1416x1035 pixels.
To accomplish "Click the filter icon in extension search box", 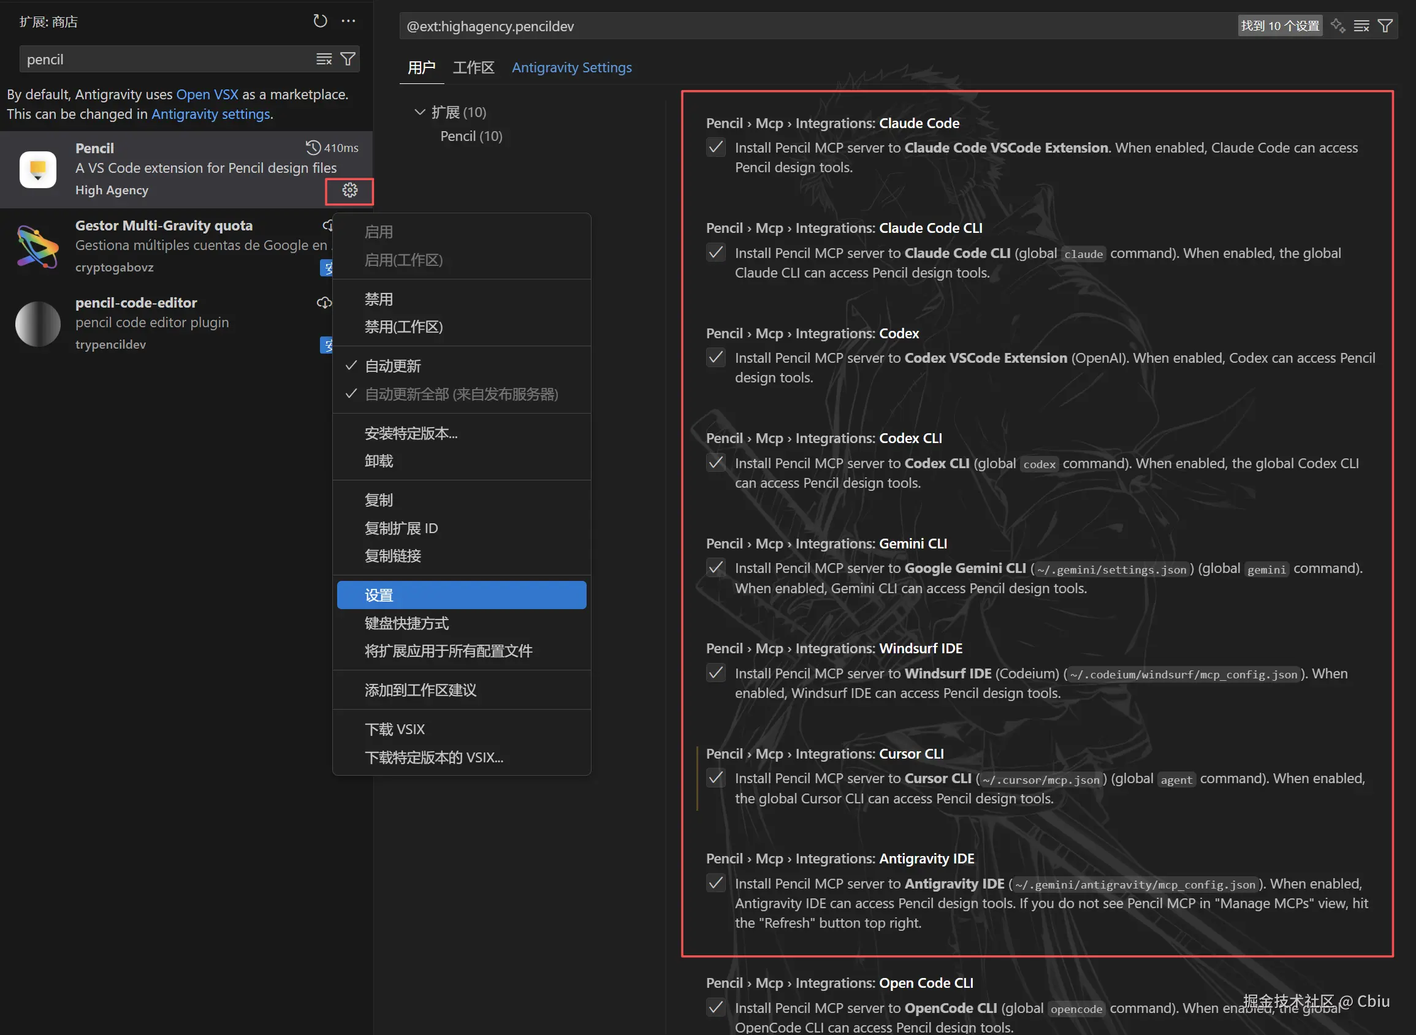I will (348, 59).
